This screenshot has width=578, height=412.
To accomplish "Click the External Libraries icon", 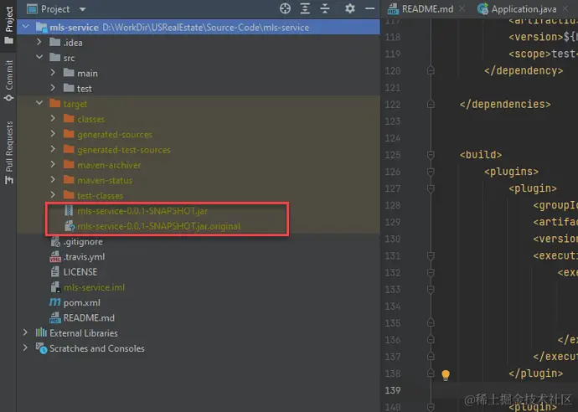I will tap(41, 332).
